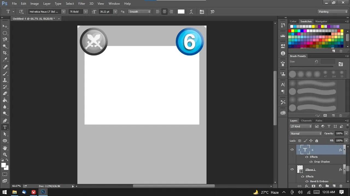This screenshot has height=196, width=350.
Task: Select the Pen tool
Action: point(5,121)
